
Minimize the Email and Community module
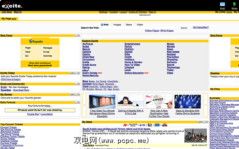coord(76,84)
